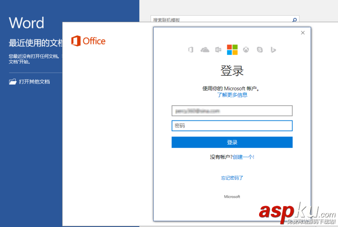Click the Xbox icon in service row
The image size is (338, 227).
[246, 50]
